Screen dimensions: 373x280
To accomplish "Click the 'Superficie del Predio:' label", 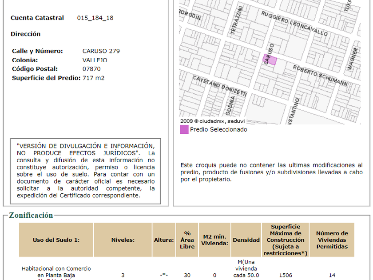I will point(46,78).
